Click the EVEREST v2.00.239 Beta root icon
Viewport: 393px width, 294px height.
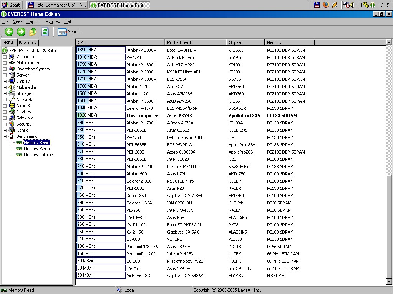[x=5, y=51]
